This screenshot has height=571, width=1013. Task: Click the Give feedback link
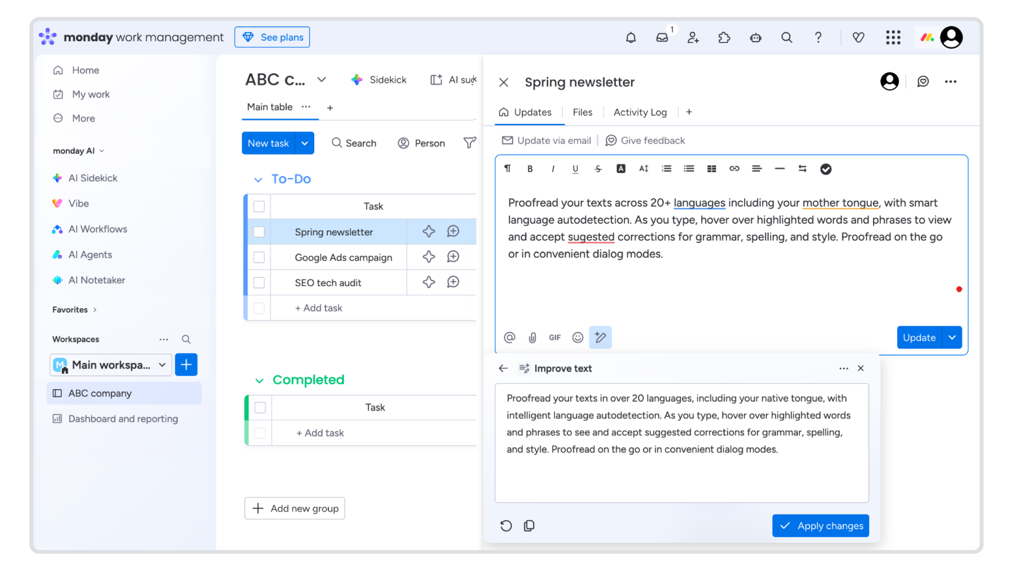(x=645, y=141)
